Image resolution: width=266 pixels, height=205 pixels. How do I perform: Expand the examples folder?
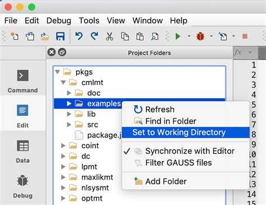coord(69,103)
